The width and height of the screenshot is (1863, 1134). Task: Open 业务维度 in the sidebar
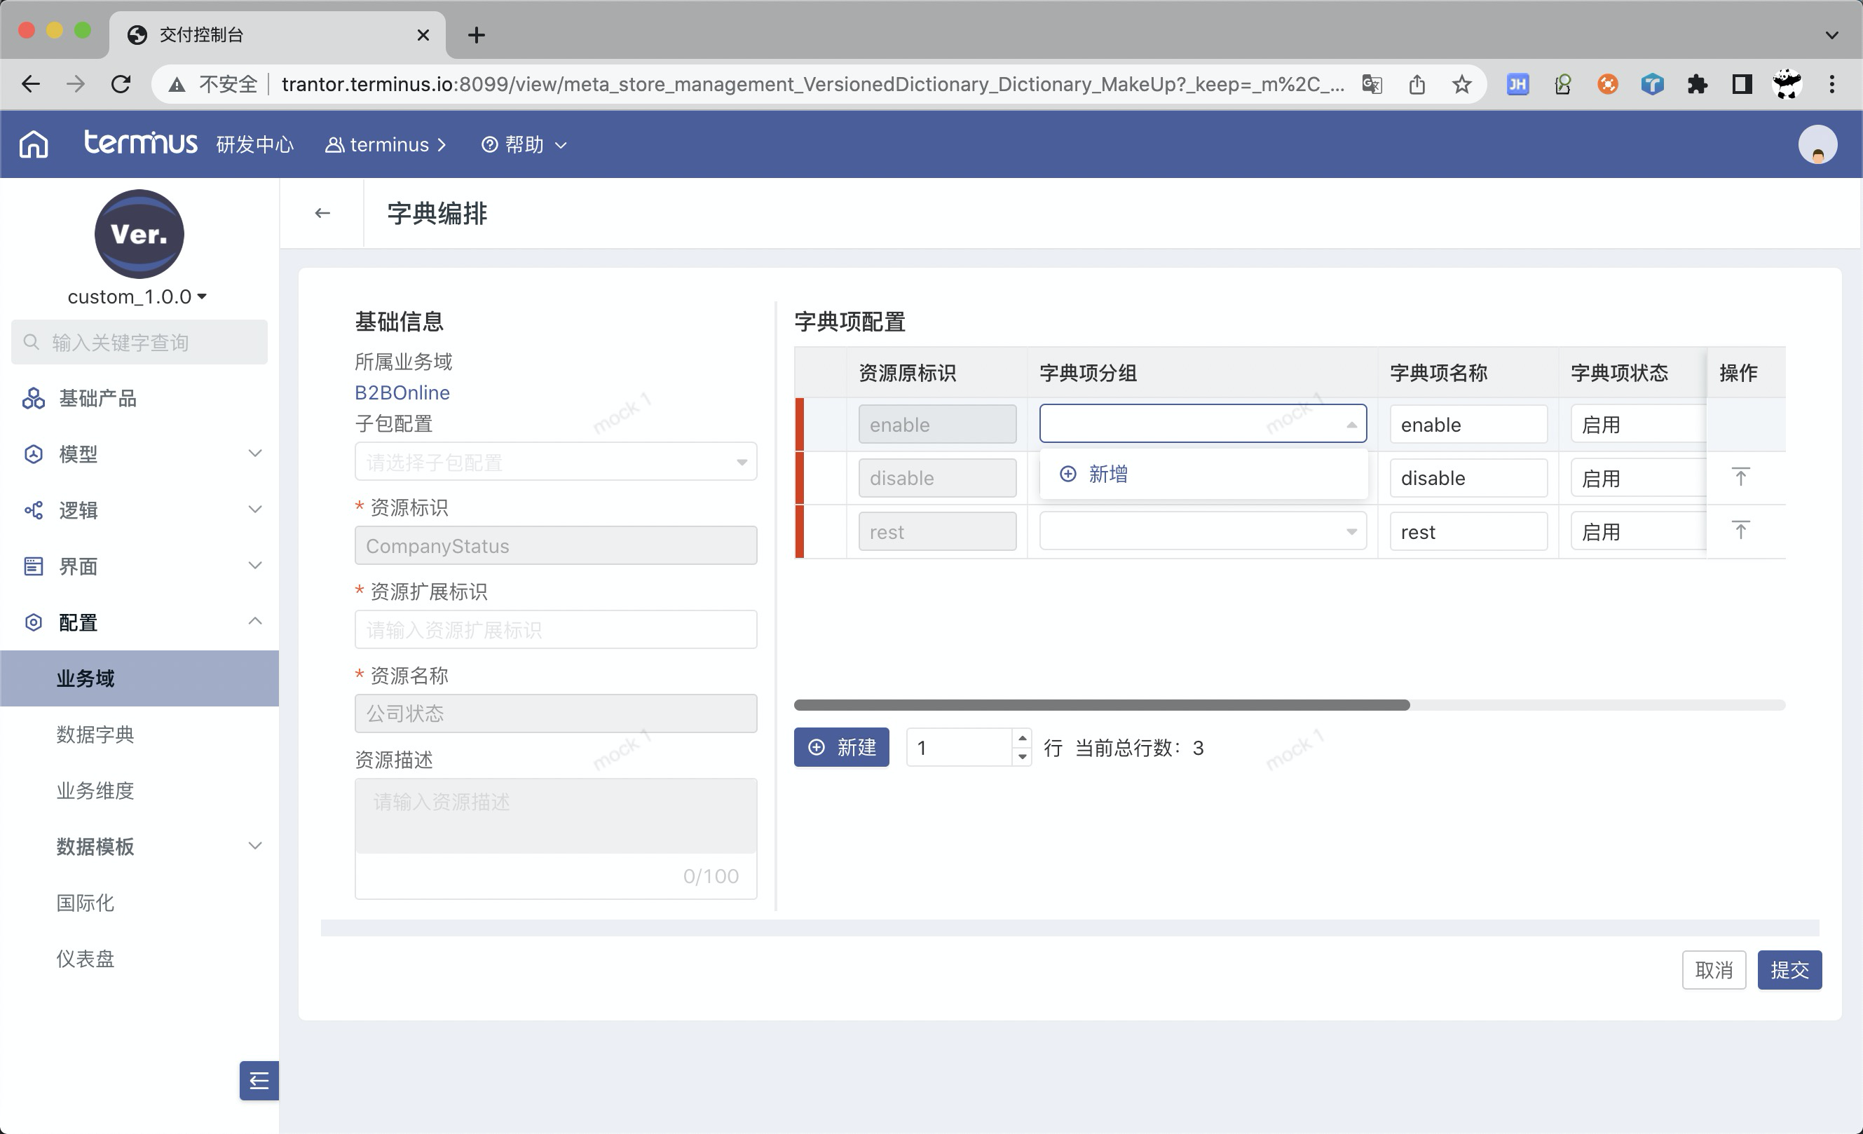point(140,790)
